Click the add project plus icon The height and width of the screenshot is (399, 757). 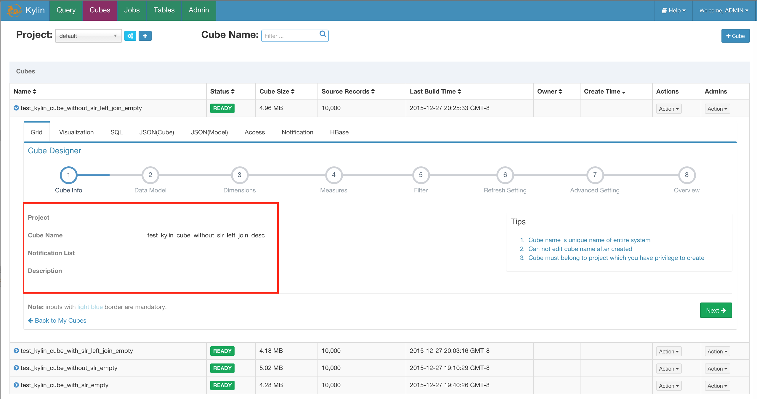(145, 36)
